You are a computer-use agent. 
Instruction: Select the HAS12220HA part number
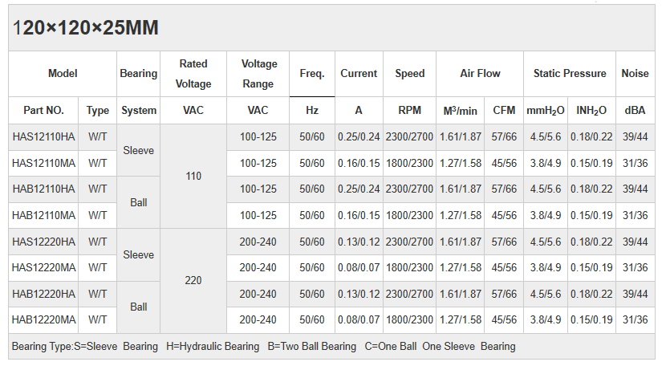click(44, 242)
